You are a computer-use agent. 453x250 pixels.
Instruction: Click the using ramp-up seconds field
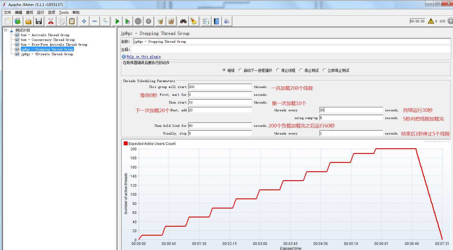[x=351, y=118]
